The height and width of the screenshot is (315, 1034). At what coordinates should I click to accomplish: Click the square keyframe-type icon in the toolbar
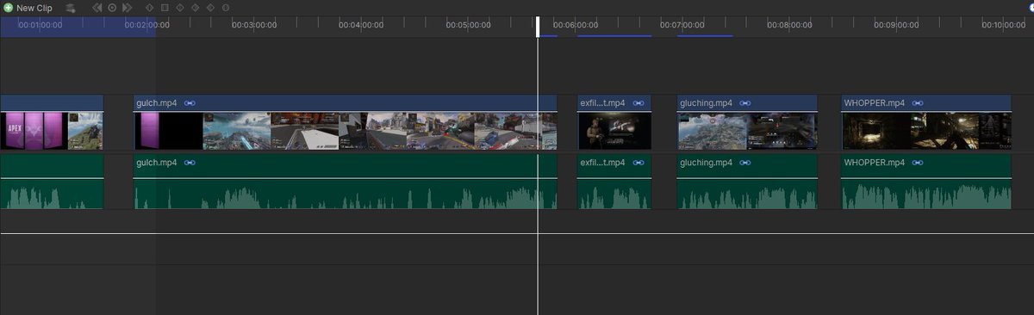[165, 7]
